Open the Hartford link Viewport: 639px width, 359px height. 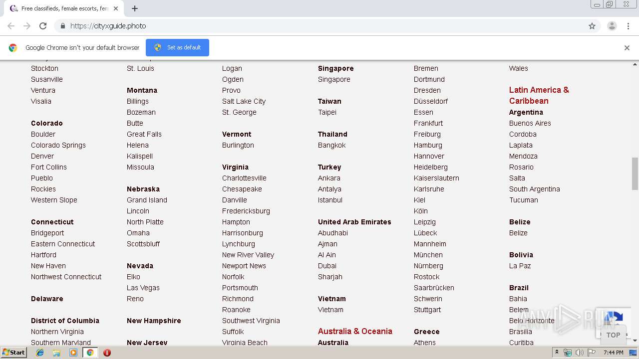click(43, 255)
